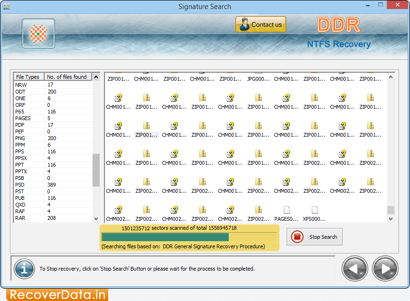Click the NTFS app icon in title bar

click(x=7, y=6)
